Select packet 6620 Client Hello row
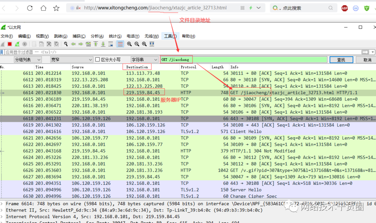 coord(188,131)
